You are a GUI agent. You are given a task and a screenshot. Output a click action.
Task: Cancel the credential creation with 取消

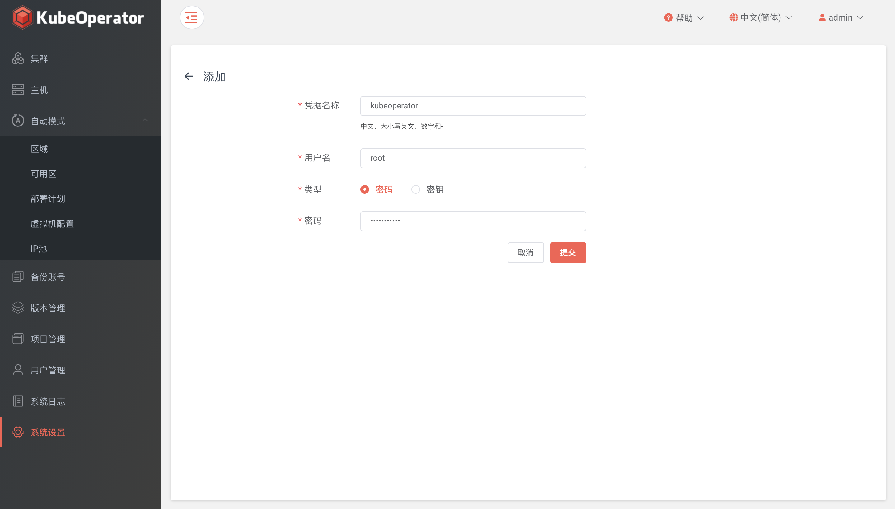click(x=526, y=252)
